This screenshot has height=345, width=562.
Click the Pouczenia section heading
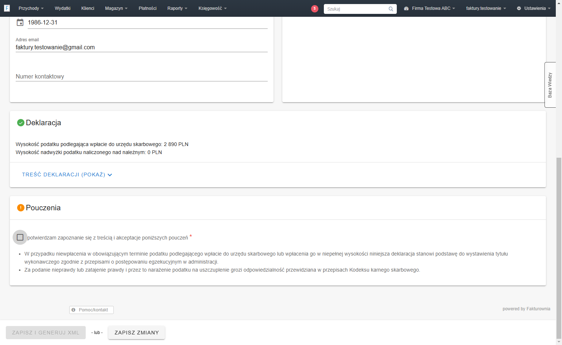click(x=43, y=208)
